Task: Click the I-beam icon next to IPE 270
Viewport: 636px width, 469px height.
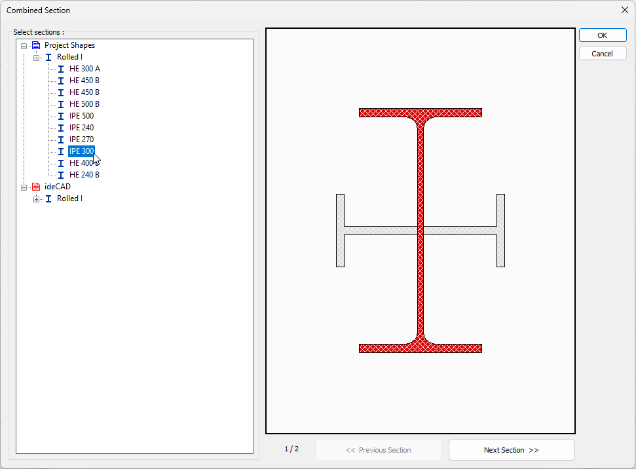Action: point(61,140)
